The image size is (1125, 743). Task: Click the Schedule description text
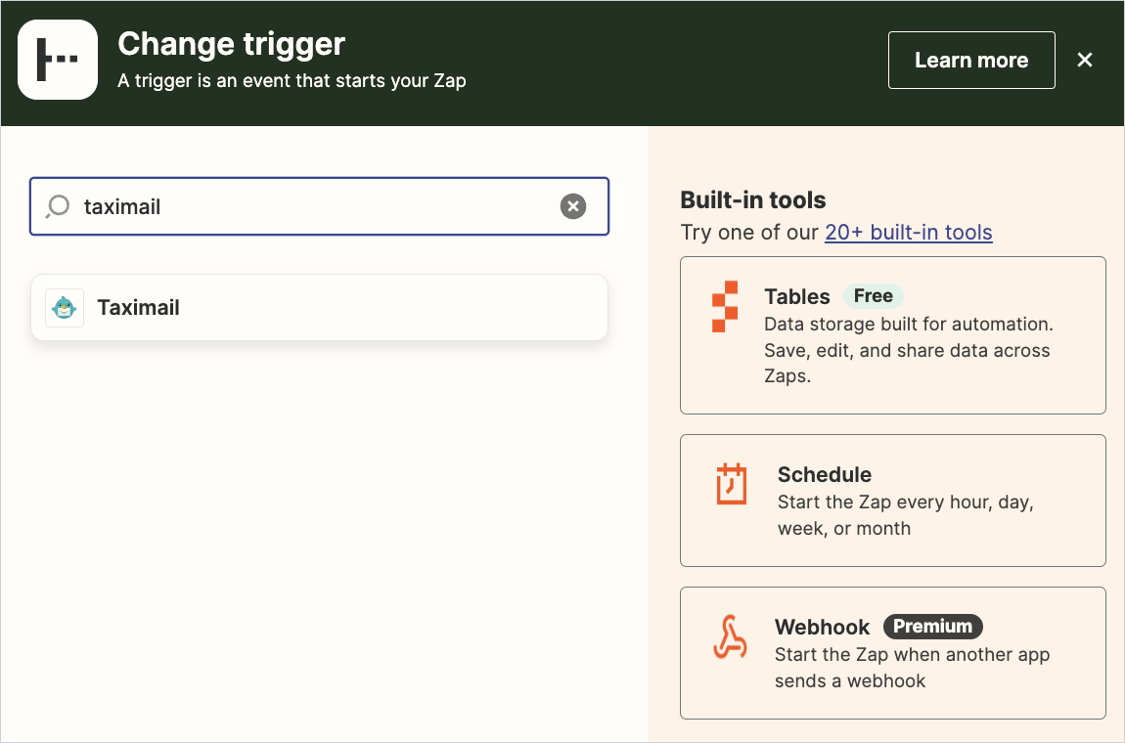(x=905, y=515)
